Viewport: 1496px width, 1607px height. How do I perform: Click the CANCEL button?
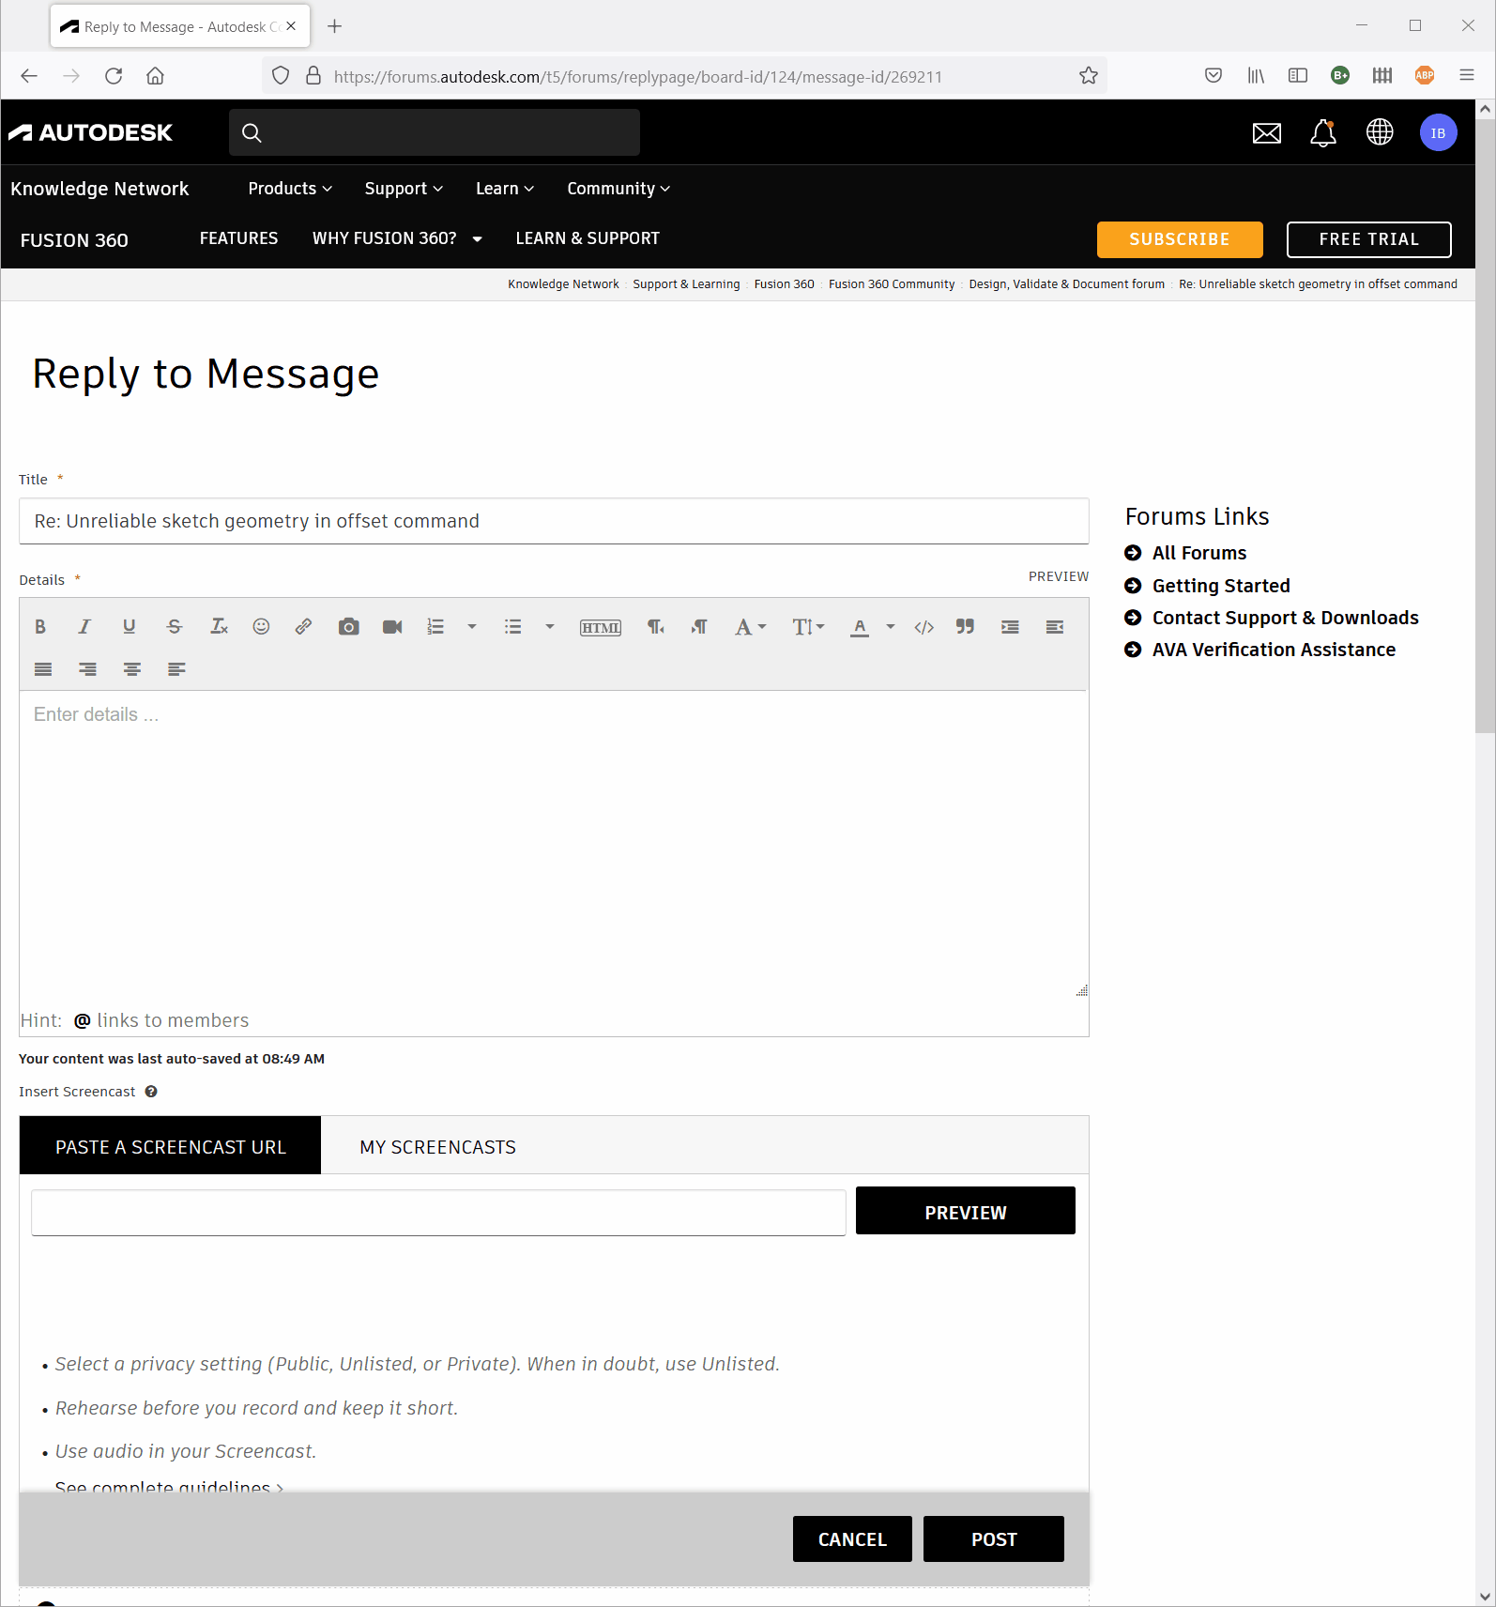click(852, 1539)
